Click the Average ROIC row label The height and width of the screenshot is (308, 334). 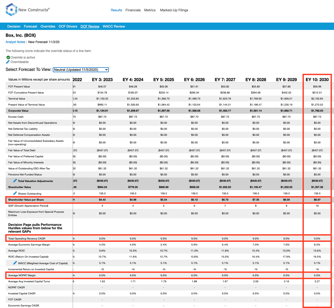click(x=16, y=251)
